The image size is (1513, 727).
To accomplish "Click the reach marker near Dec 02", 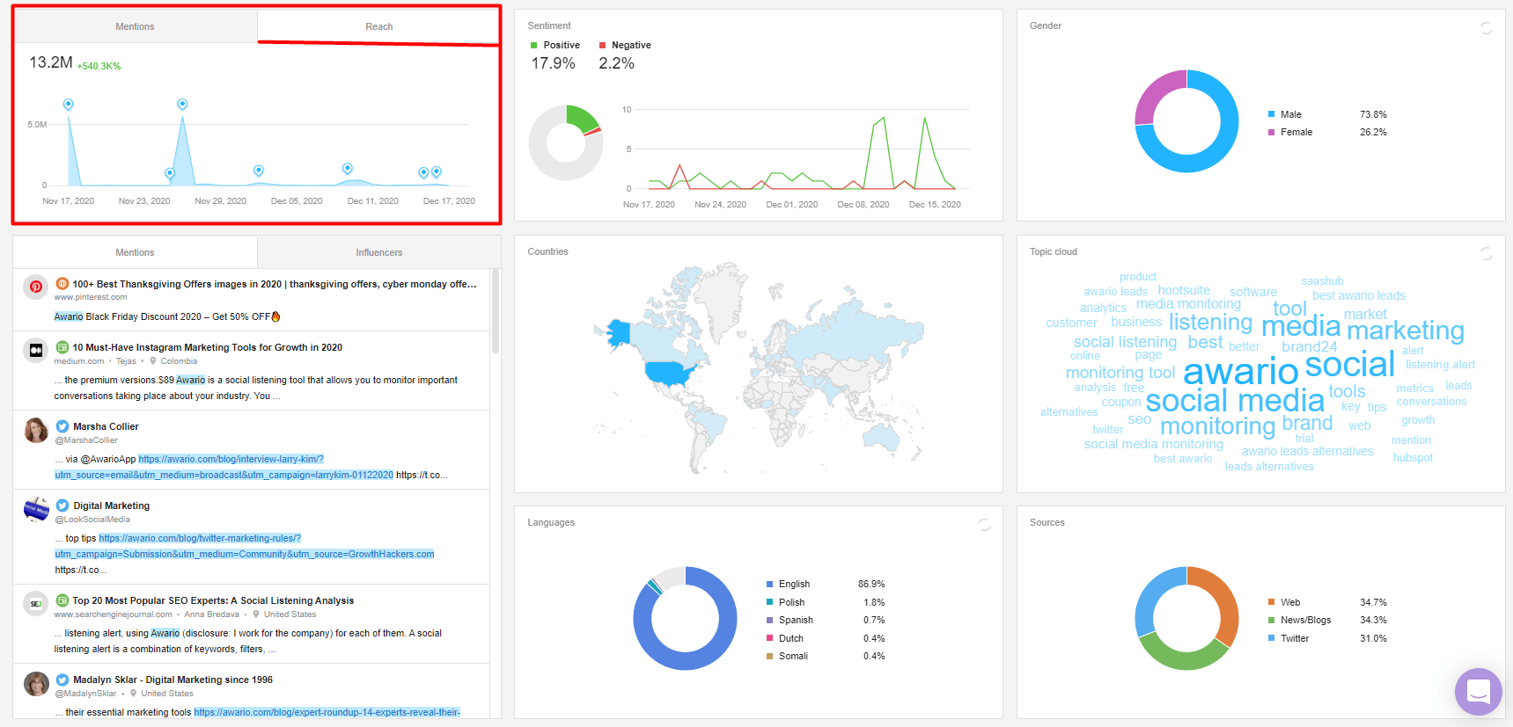I will tap(258, 171).
